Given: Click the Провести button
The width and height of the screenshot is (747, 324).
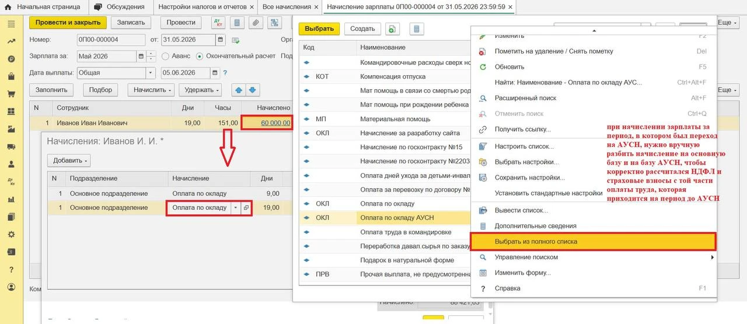Looking at the screenshot, I should [x=181, y=23].
